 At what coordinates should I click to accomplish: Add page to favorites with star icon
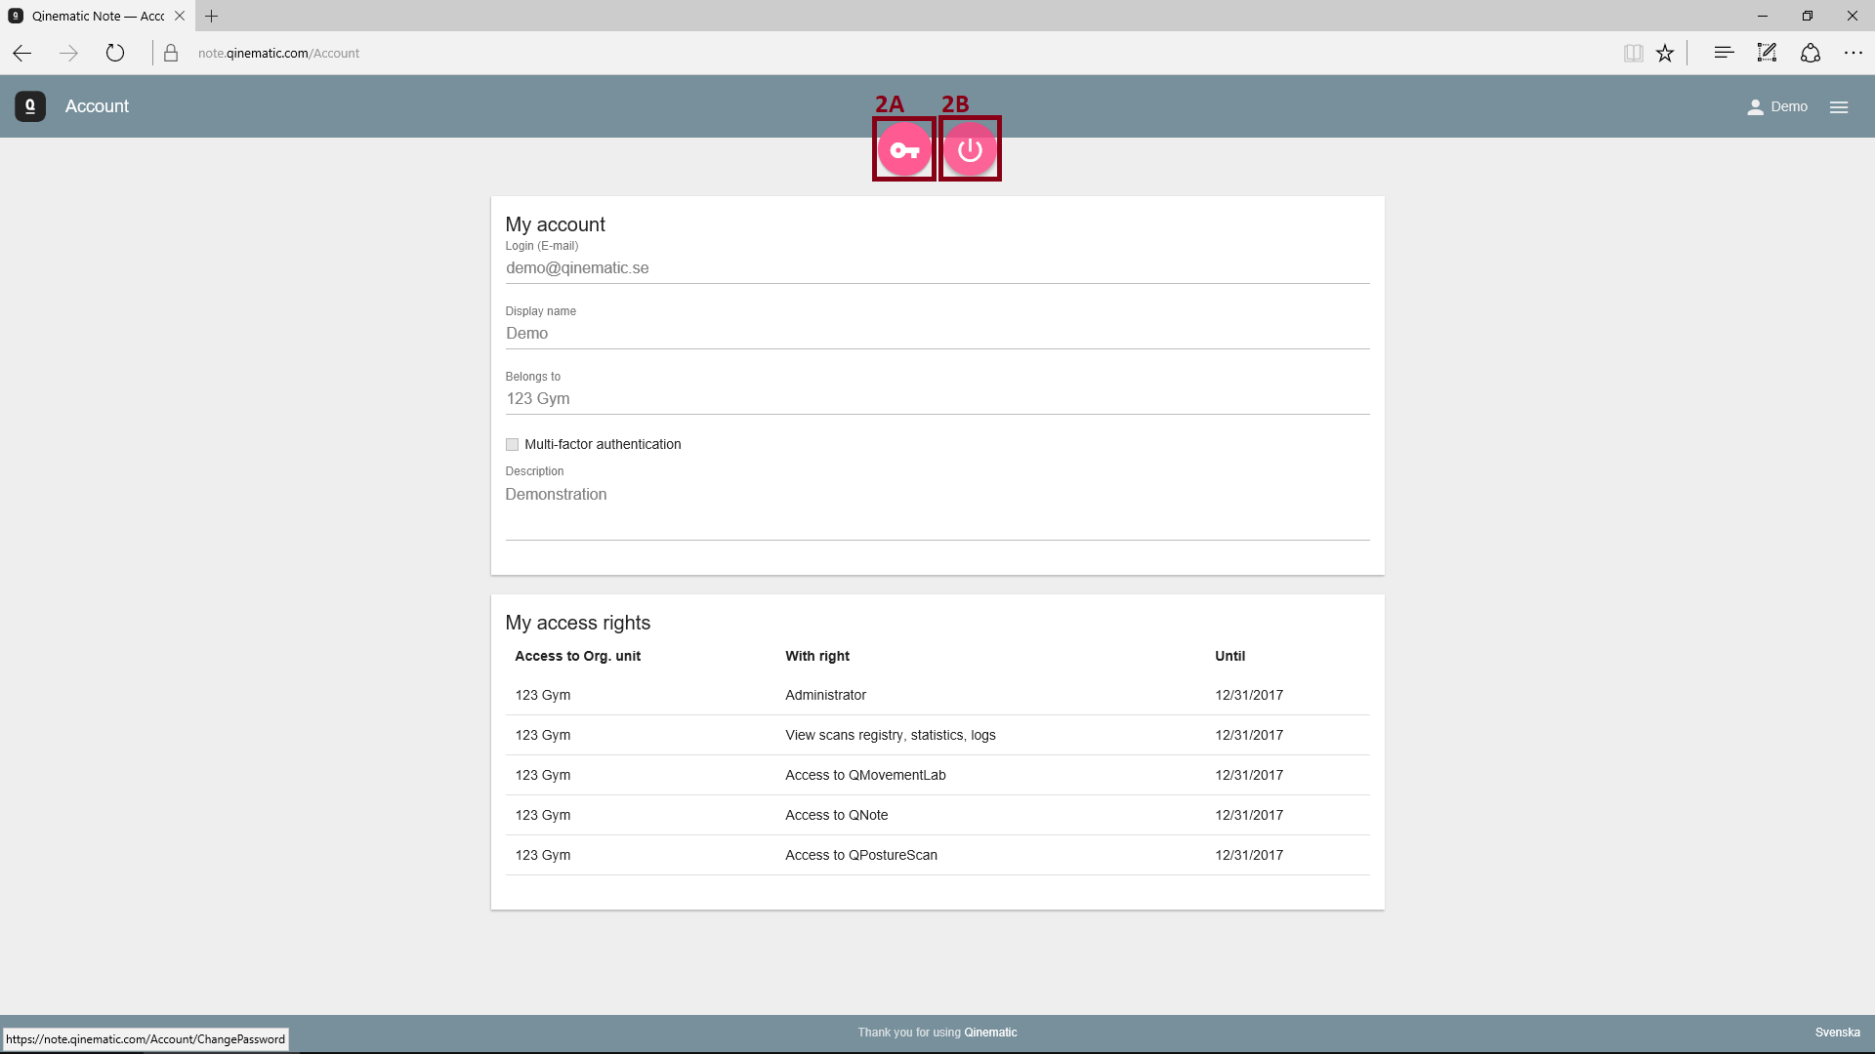tap(1665, 54)
